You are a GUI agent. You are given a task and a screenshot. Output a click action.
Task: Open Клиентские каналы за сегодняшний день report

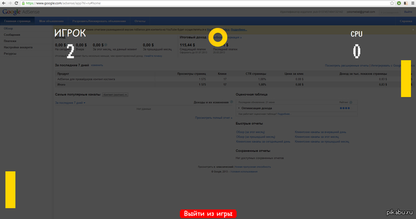tap(263, 142)
